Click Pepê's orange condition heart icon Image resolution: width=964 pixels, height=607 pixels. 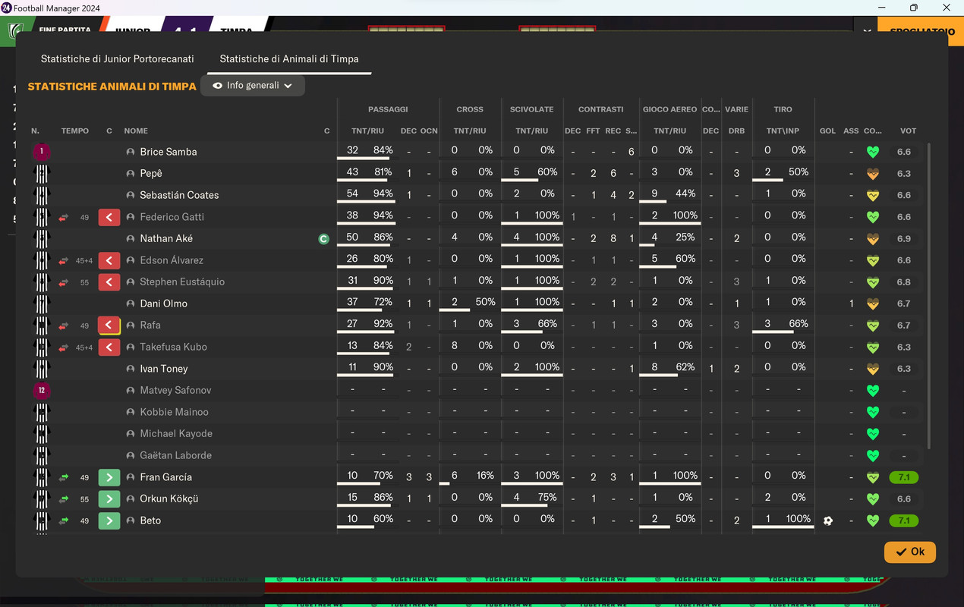pyautogui.click(x=873, y=174)
